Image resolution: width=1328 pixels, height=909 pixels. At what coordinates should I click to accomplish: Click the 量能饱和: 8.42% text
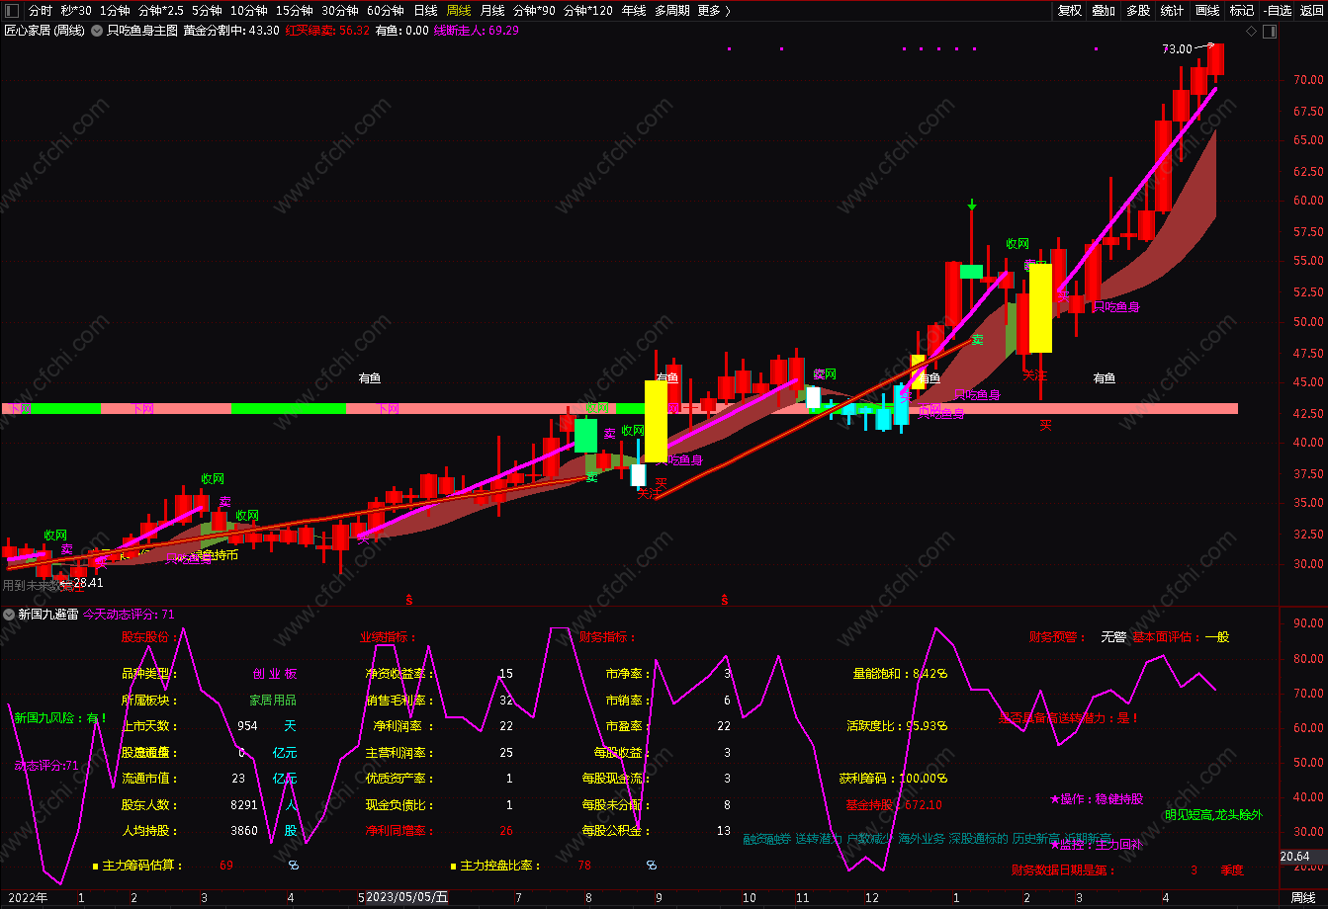[900, 674]
